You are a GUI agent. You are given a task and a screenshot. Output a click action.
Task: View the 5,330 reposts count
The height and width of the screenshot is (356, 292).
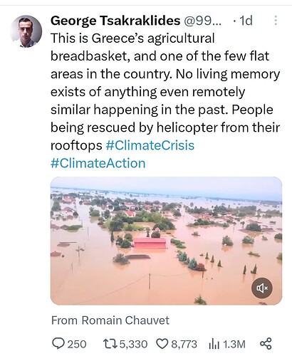click(x=133, y=344)
